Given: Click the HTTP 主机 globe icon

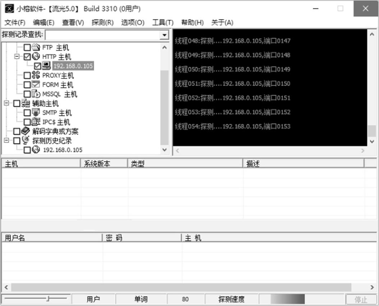Looking at the screenshot, I should click(36, 56).
